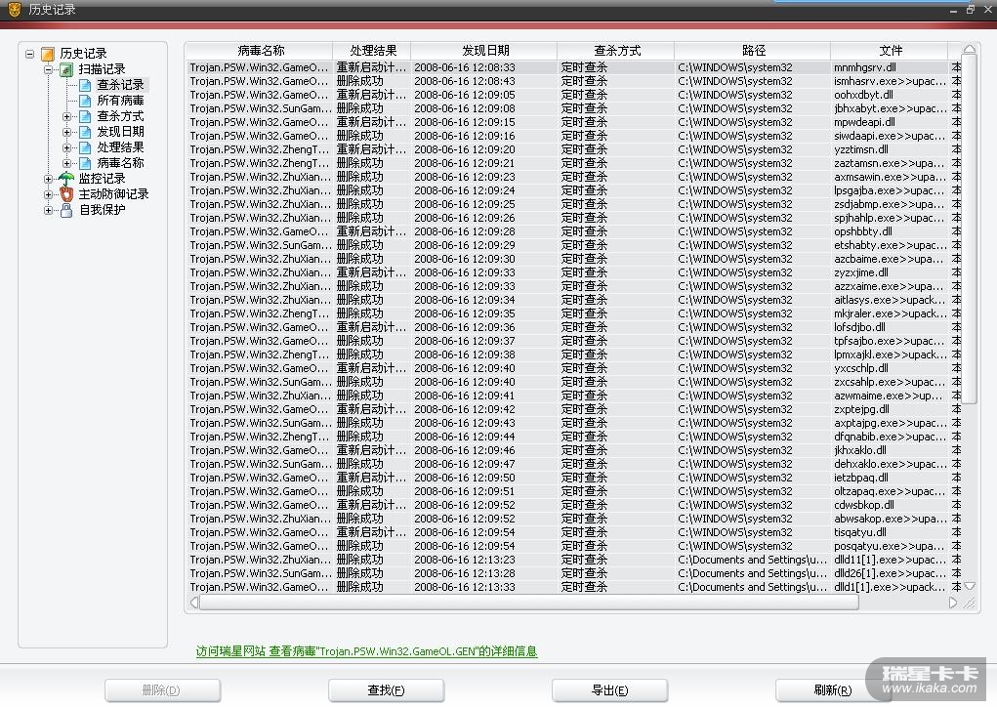This screenshot has height=709, width=997.
Task: Expand the 监控记录 tree node
Action: (48, 179)
